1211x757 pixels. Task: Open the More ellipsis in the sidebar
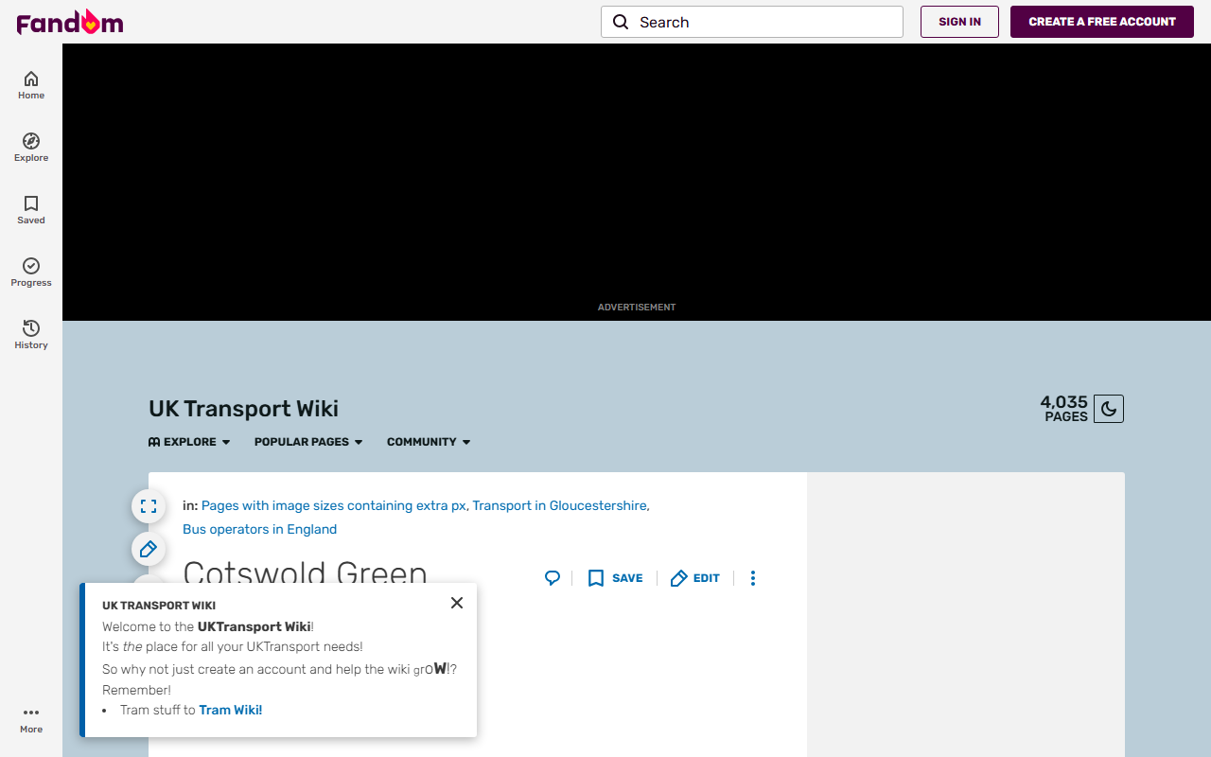click(31, 719)
